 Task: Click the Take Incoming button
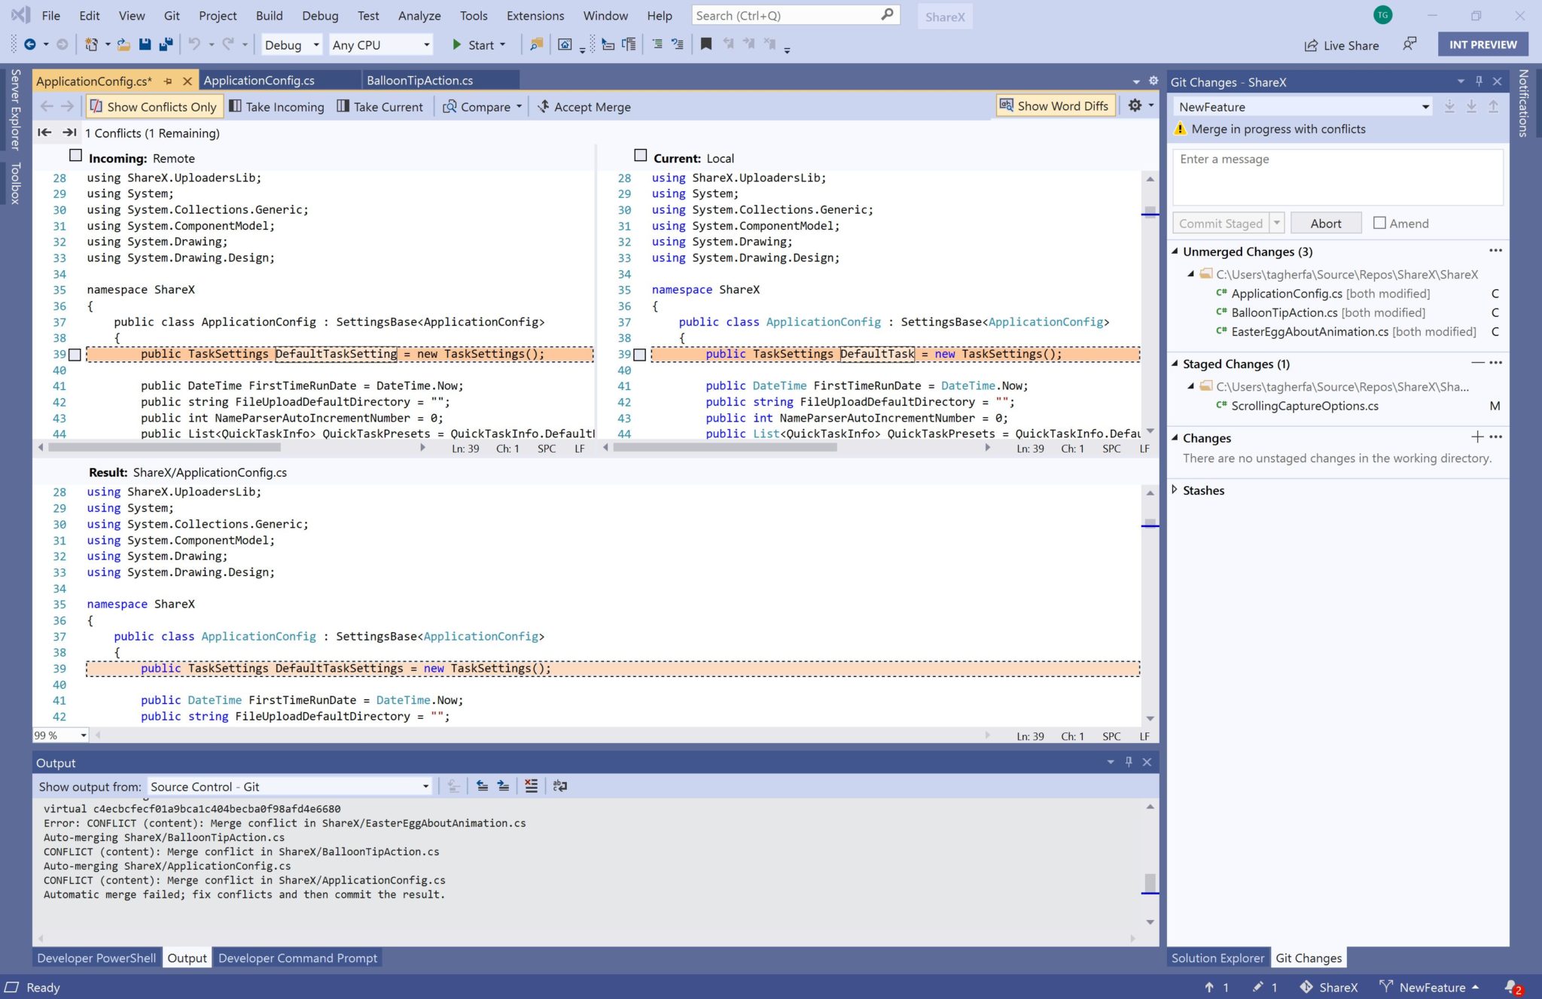277,106
